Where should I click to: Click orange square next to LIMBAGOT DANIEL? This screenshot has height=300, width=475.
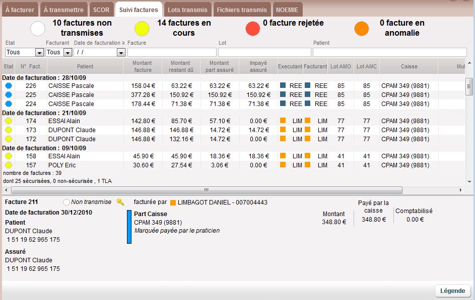[173, 203]
